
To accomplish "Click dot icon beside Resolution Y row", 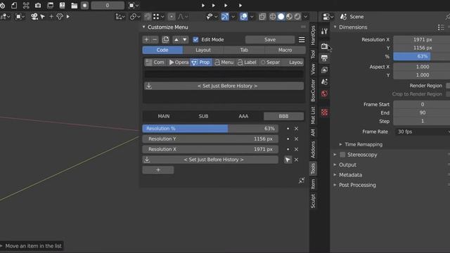I will (x=288, y=139).
